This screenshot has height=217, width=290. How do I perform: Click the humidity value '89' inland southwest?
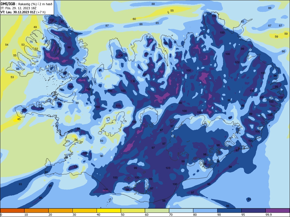101,141
